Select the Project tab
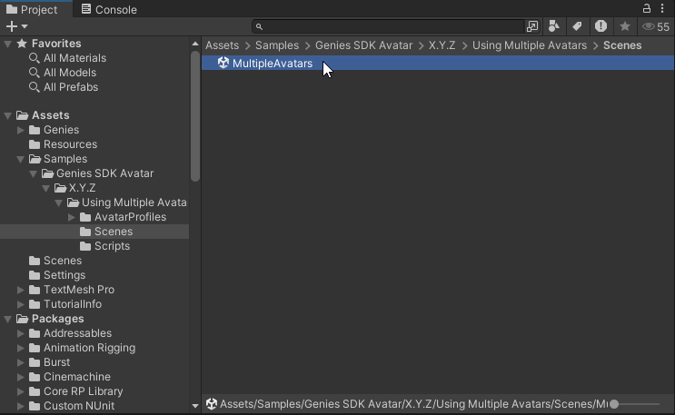 [x=33, y=9]
